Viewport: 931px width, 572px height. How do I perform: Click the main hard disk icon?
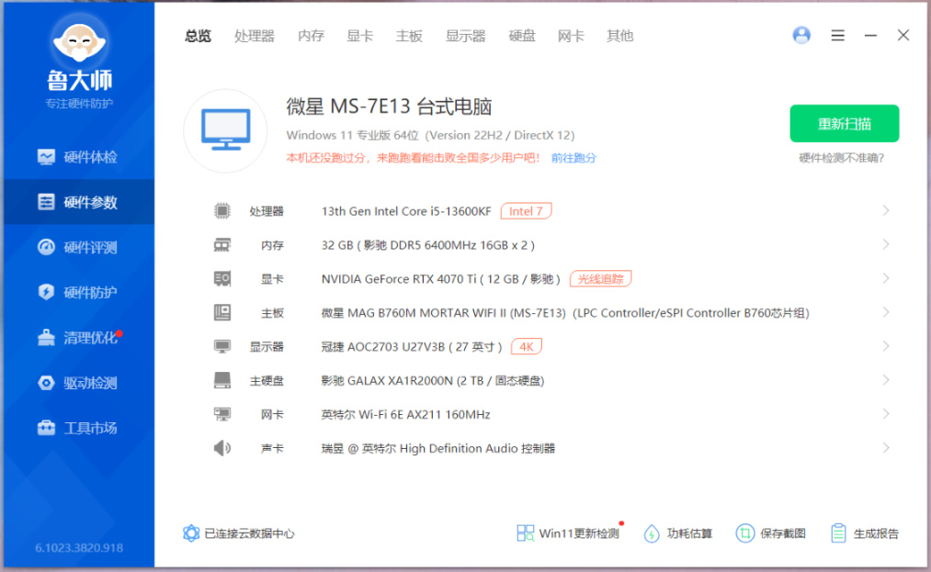pyautogui.click(x=222, y=380)
